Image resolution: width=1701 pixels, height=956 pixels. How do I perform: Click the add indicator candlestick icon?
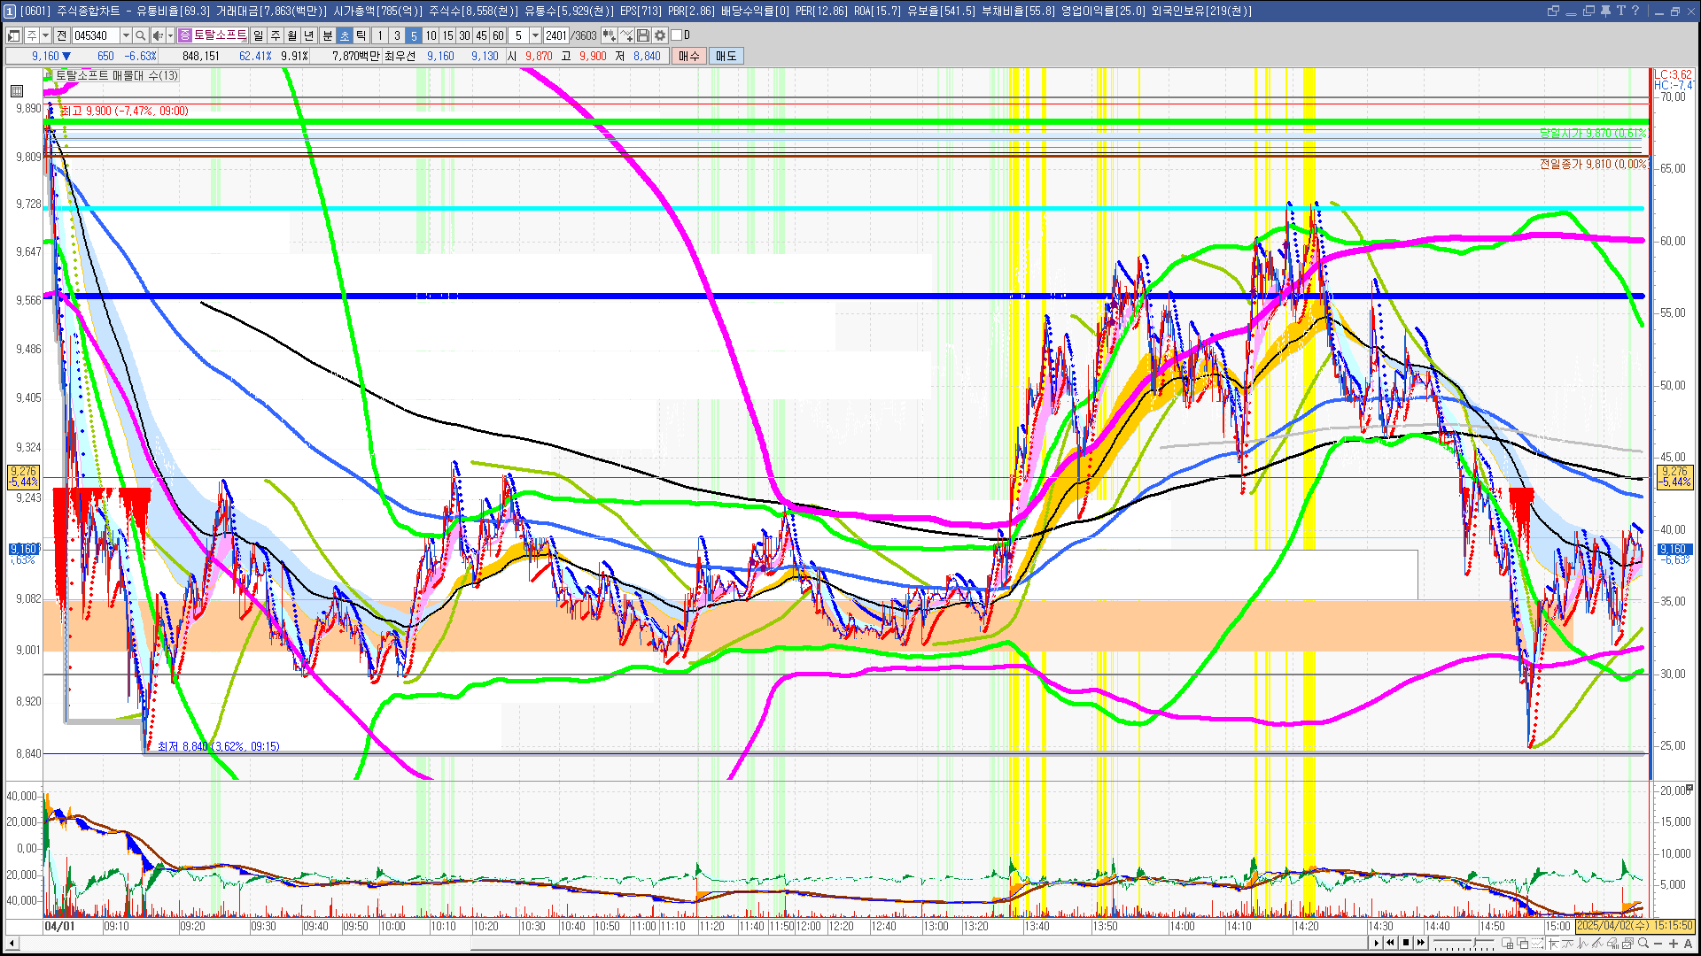coord(609,35)
